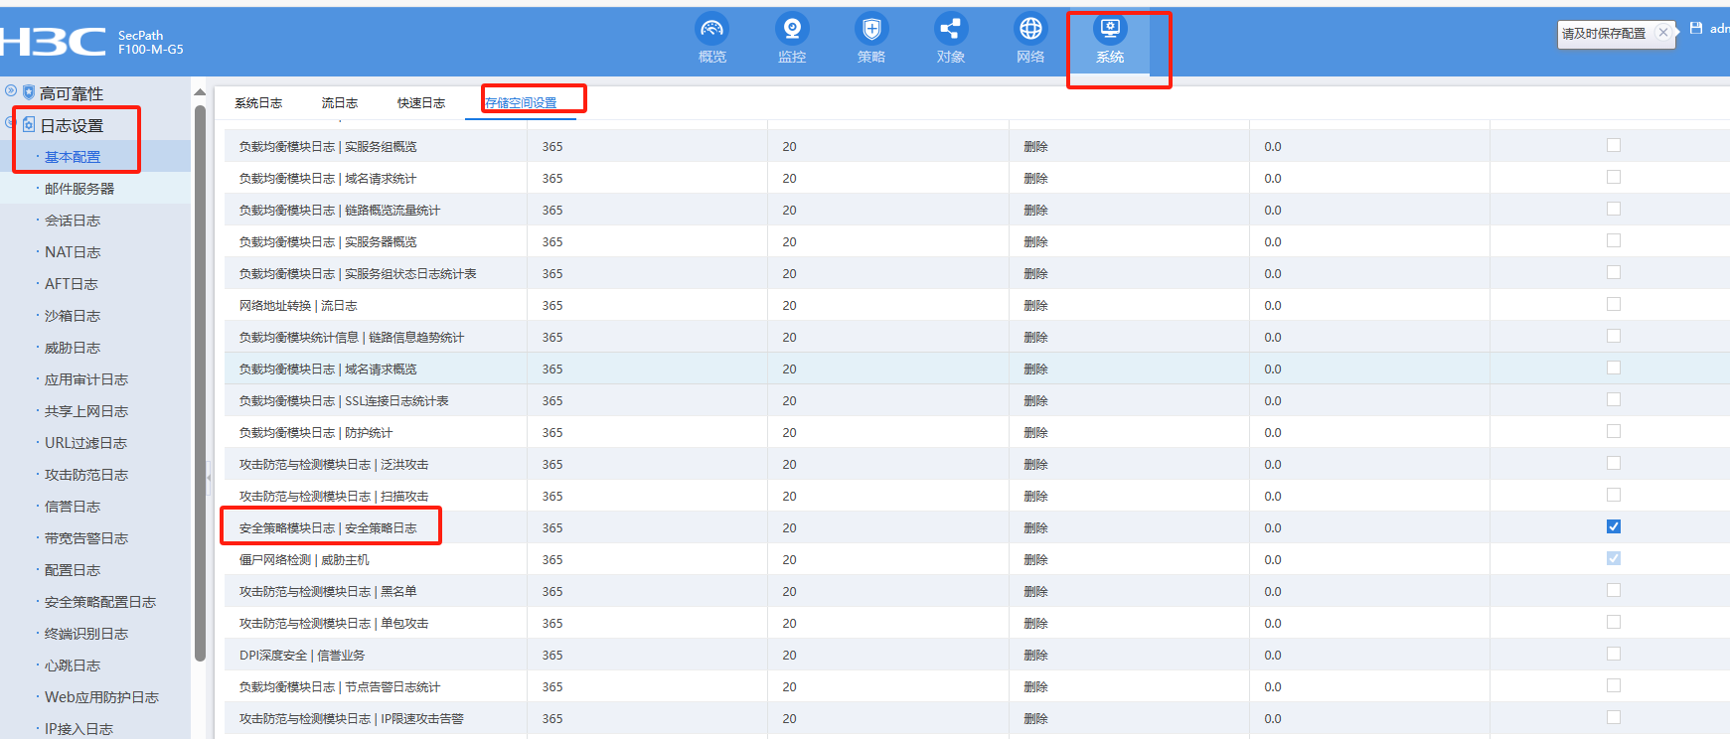This screenshot has height=739, width=1730.
Task: Expand the 高可靠性 section chevron
Action: tap(11, 90)
